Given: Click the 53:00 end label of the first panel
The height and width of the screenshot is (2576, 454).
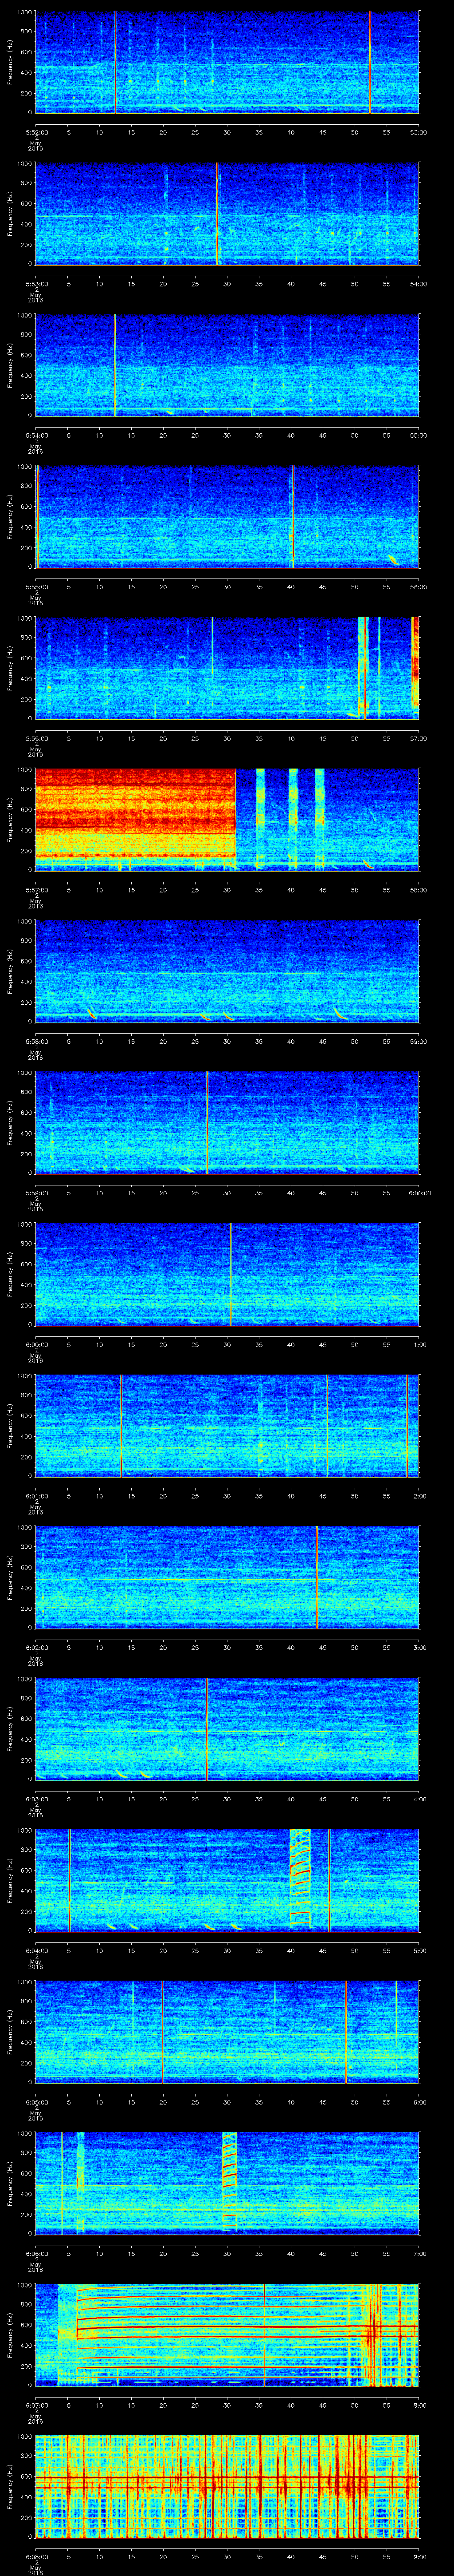Looking at the screenshot, I should coord(419,131).
